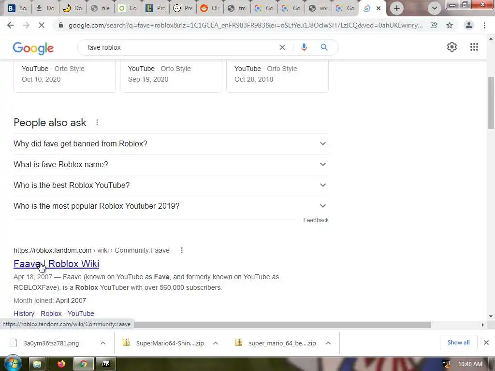
Task: Open the Google apps grid
Action: 474,47
